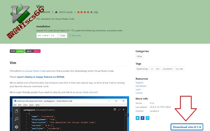The image size is (210, 131).
Task: Share the extension by email
Action: click(x=147, y=118)
